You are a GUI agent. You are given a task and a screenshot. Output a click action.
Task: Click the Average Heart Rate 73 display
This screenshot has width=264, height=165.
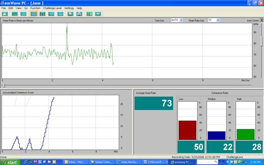[154, 103]
